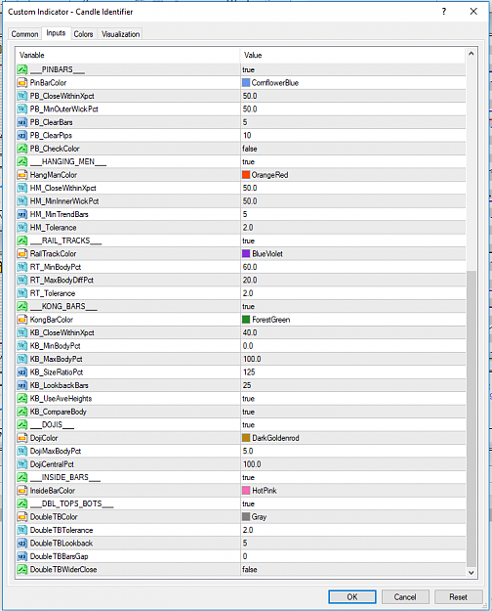Click the KB_SizeRatioPct value 125

(x=249, y=372)
